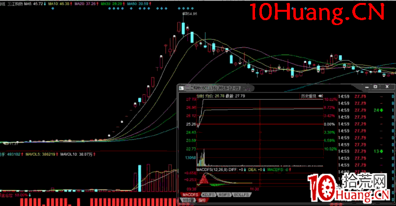This screenshot has height=206, width=396.
Task: Click the 26.12 price axis value
Action: pos(191,116)
